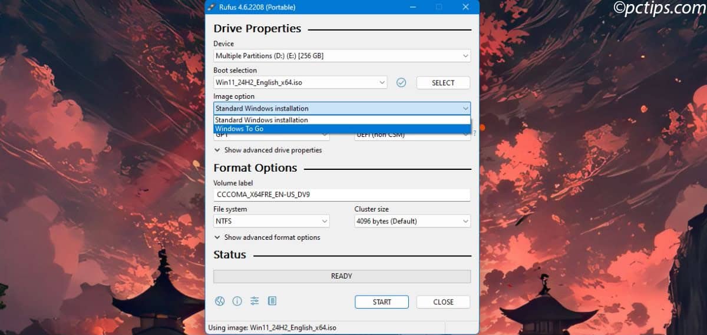Screen dimensions: 707x335
Task: Open the Target system dropdown
Action: pos(412,136)
